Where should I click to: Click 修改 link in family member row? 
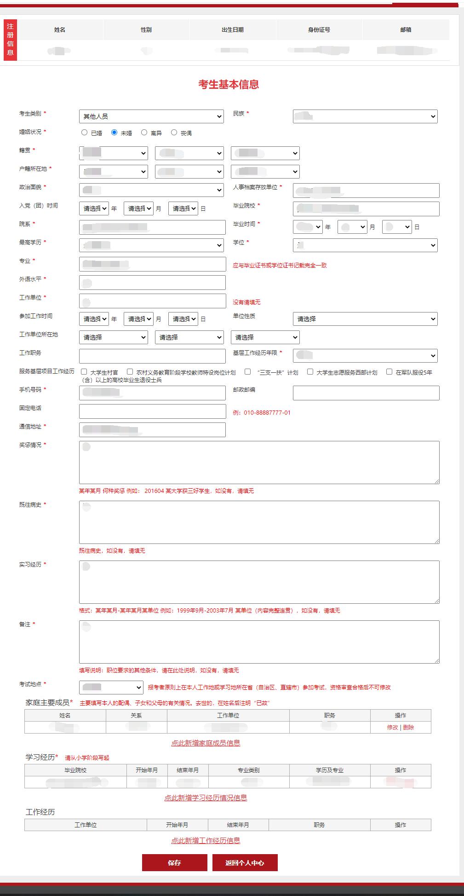point(392,728)
